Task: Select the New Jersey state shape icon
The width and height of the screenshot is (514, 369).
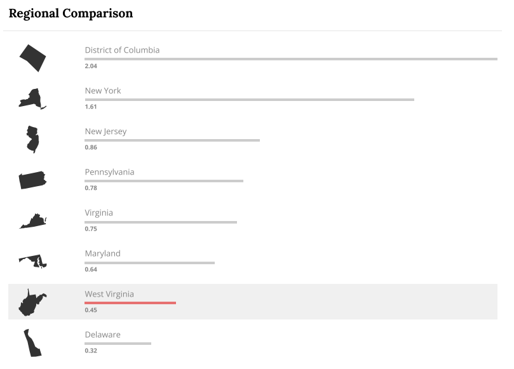Action: pos(32,139)
